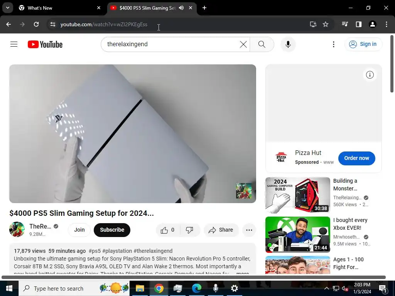The height and width of the screenshot is (296, 395).
Task: Toggle Chrome side panel
Action: [358, 24]
